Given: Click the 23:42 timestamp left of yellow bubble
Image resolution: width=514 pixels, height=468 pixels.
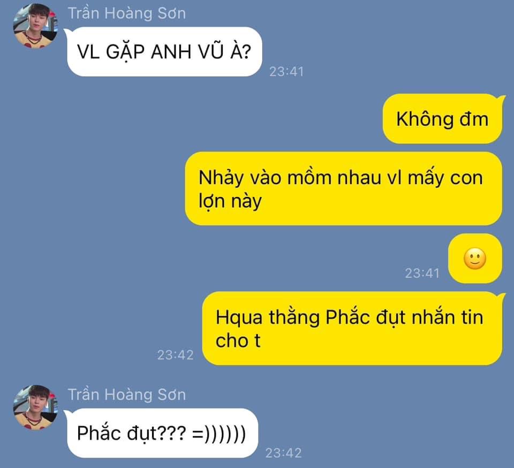Looking at the screenshot, I should point(176,355).
